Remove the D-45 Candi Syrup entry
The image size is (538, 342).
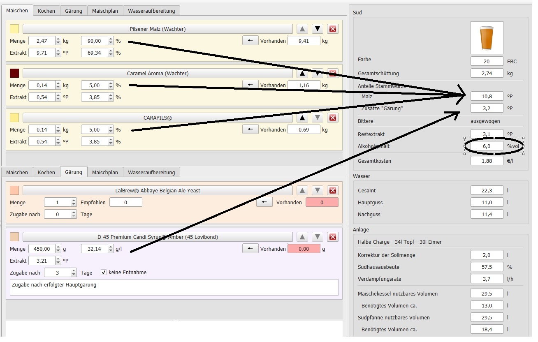pos(333,237)
